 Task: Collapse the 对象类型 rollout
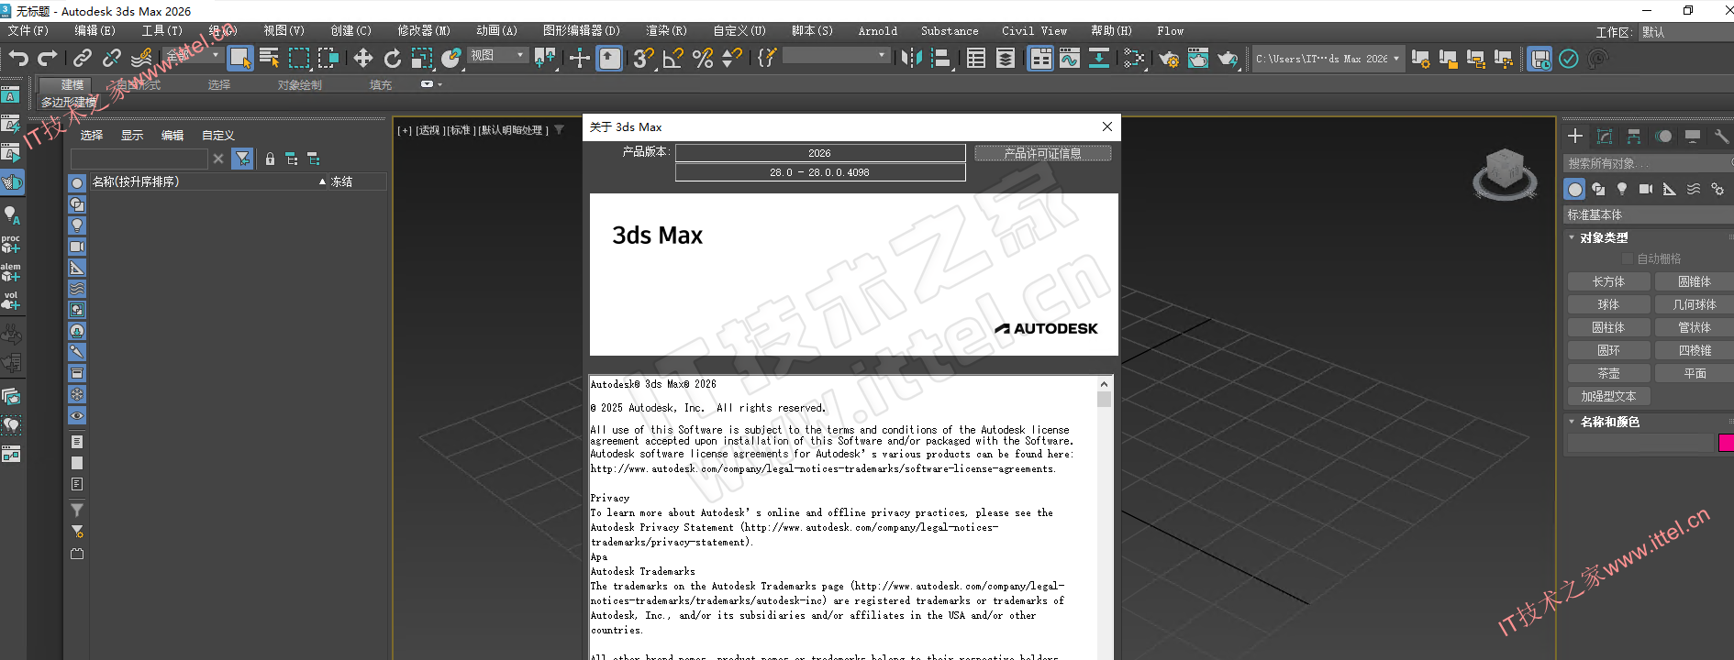point(1604,237)
